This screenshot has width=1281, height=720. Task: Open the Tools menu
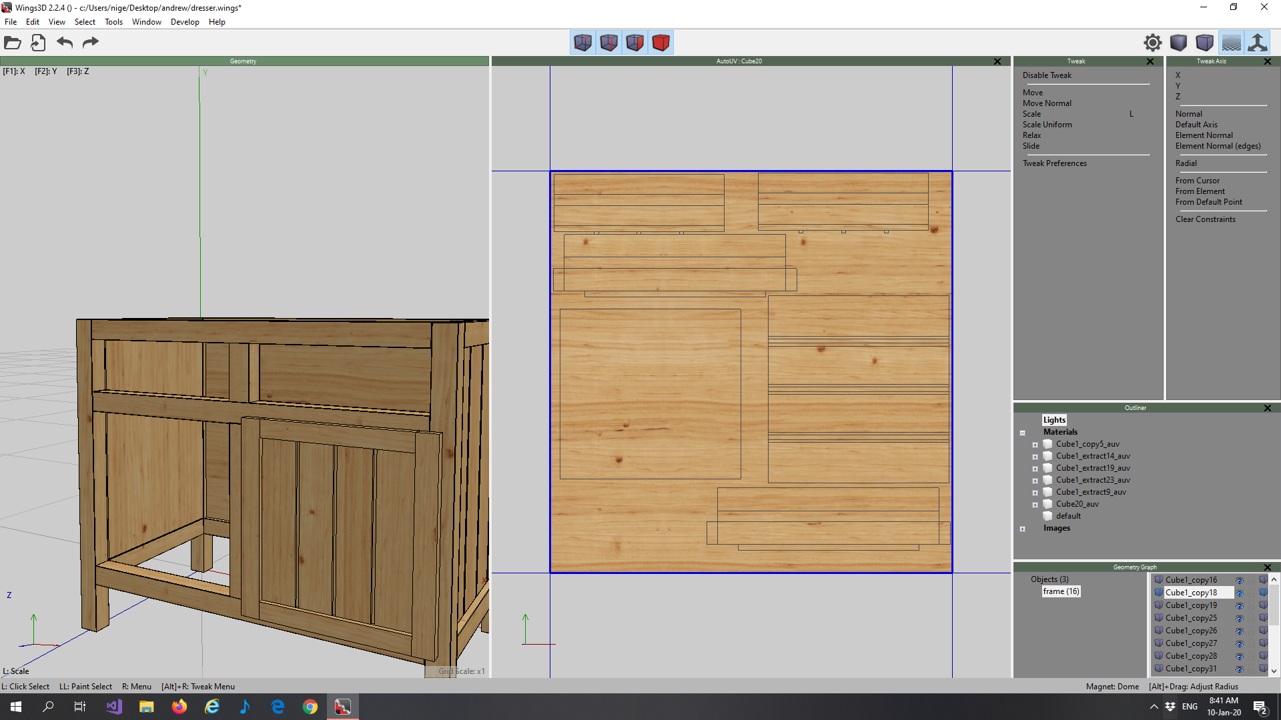pyautogui.click(x=113, y=22)
